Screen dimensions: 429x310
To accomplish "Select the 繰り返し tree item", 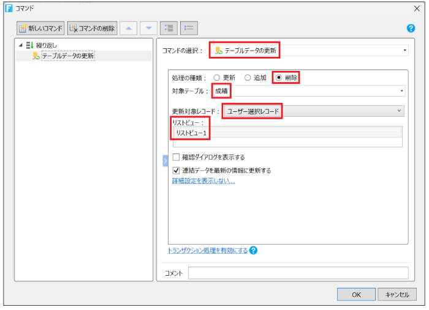I will pyautogui.click(x=47, y=45).
